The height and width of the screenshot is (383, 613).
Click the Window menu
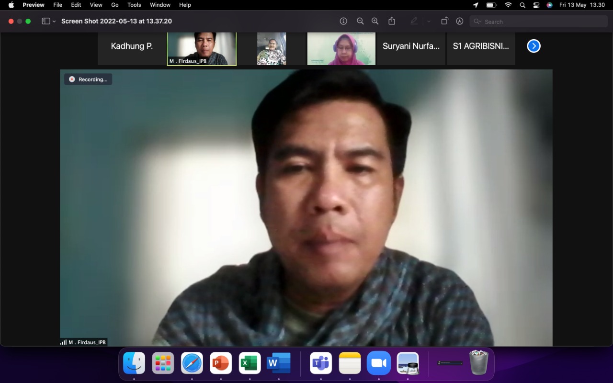point(160,5)
